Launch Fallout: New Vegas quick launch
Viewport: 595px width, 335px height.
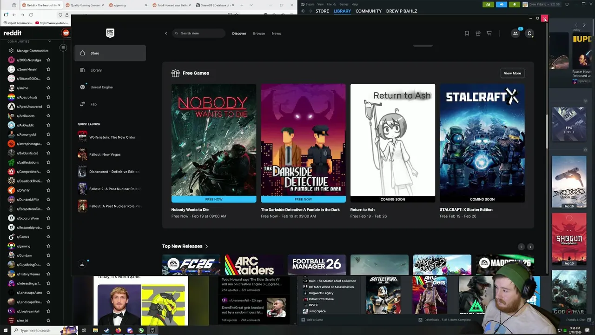[x=110, y=154]
